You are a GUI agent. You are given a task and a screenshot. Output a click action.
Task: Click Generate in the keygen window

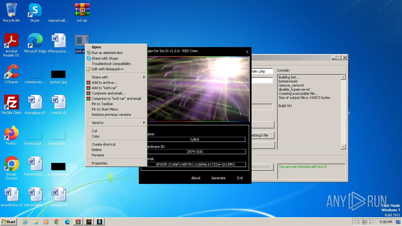(x=218, y=178)
